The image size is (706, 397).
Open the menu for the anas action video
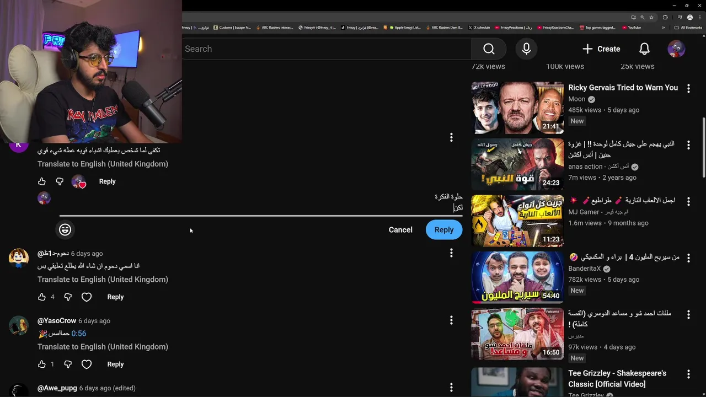[688, 145]
